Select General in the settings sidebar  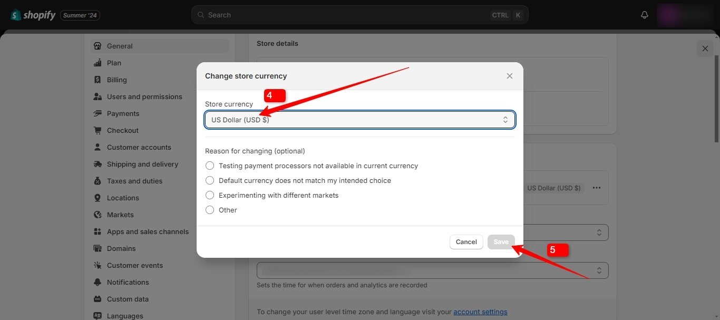pos(98,46)
